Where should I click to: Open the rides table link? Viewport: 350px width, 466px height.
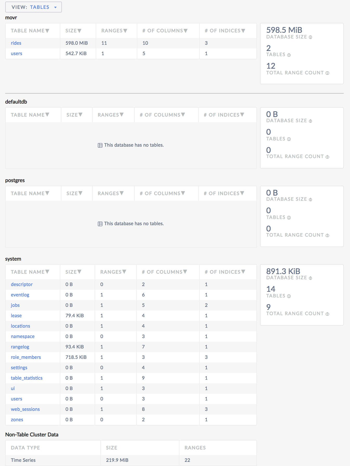point(16,43)
